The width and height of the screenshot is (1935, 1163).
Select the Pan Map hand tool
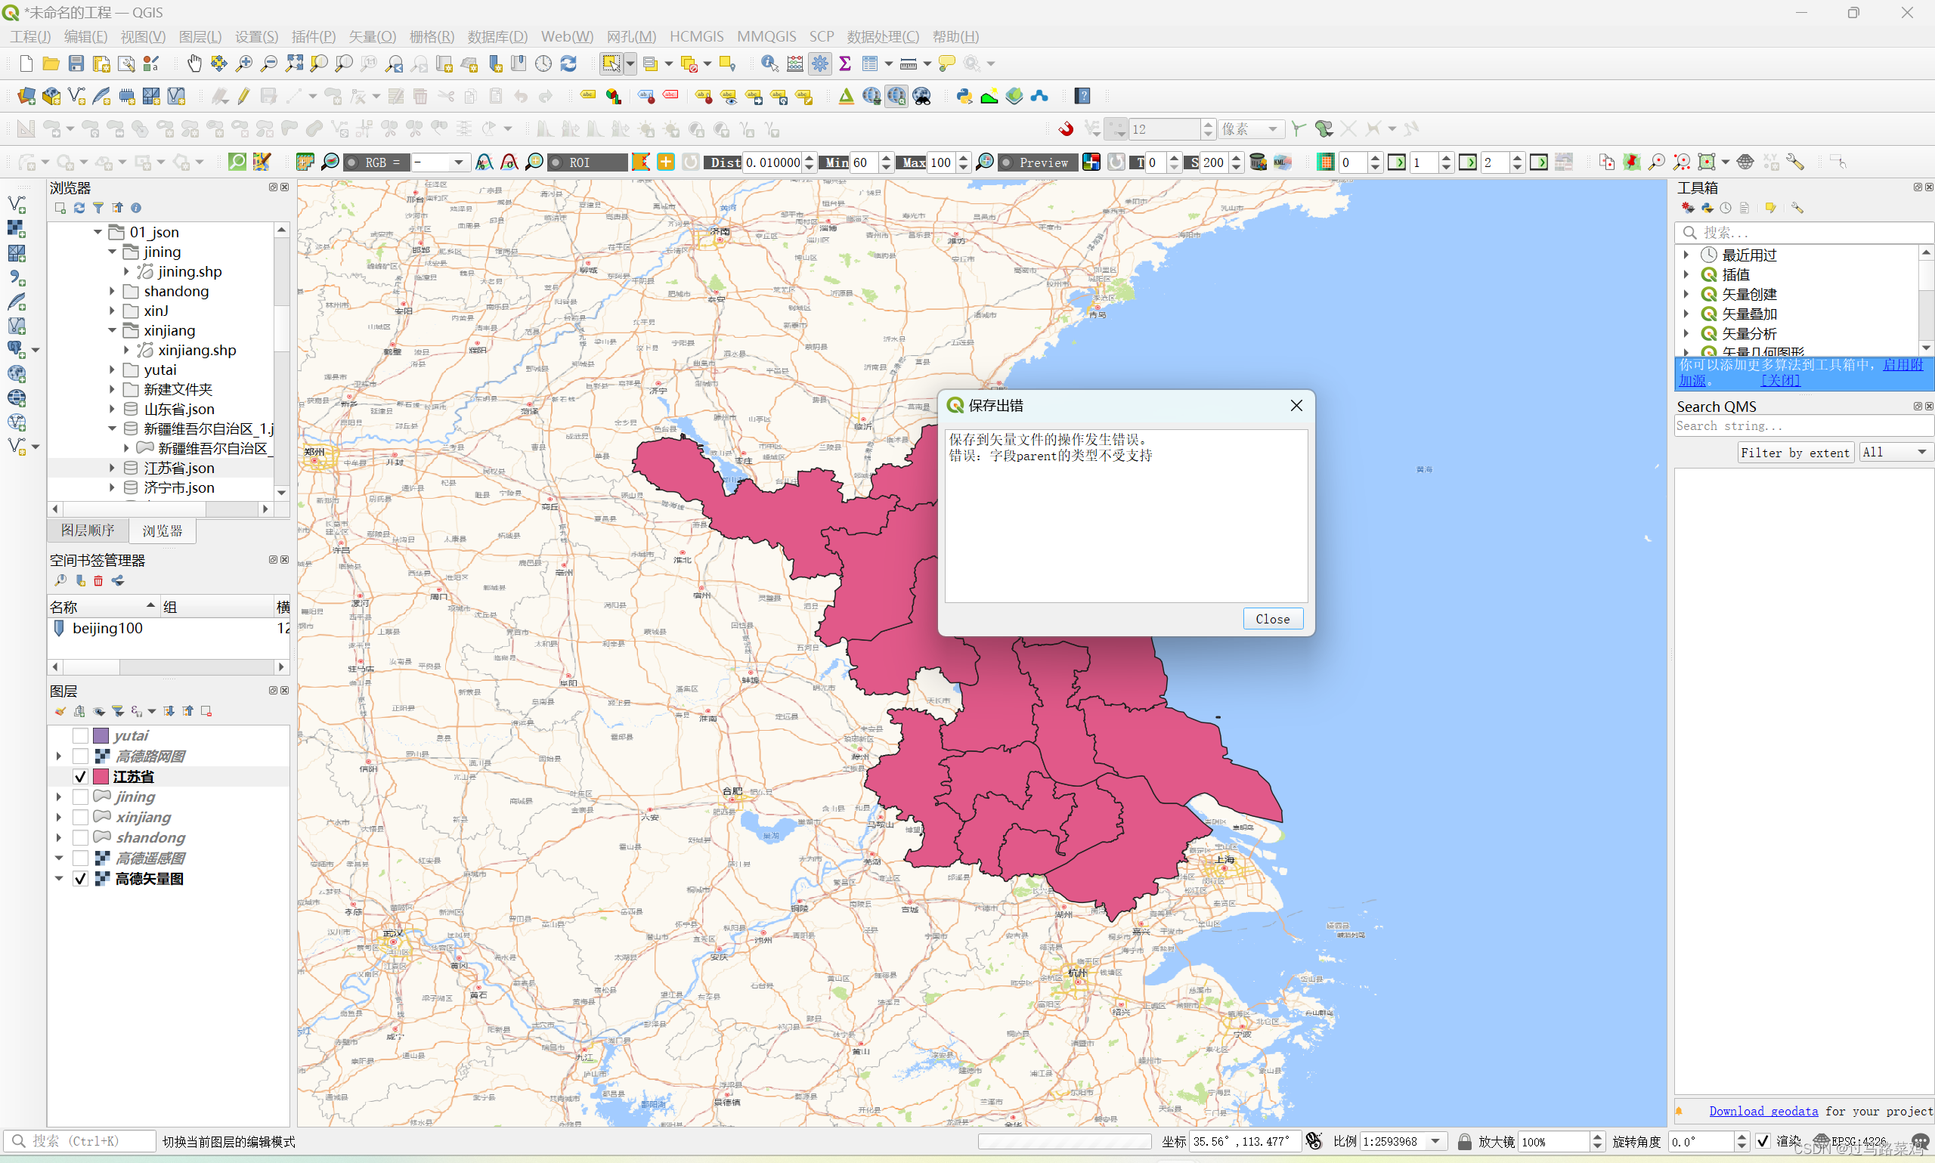[x=193, y=63]
